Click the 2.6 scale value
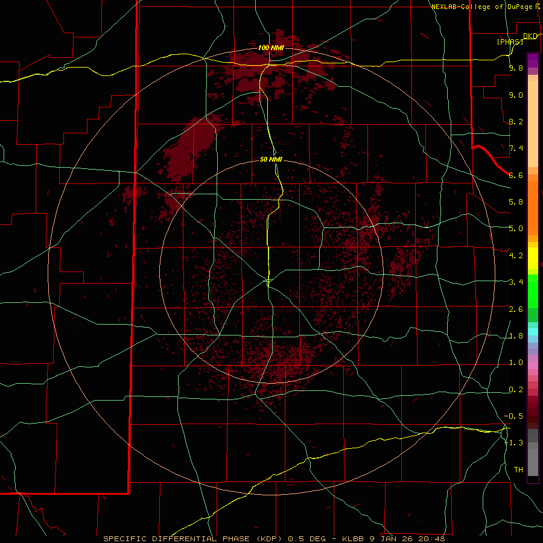This screenshot has height=543, width=543. (x=516, y=310)
